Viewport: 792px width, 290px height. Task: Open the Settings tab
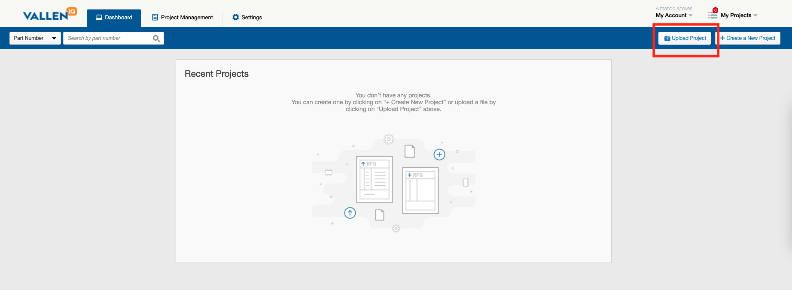(247, 18)
